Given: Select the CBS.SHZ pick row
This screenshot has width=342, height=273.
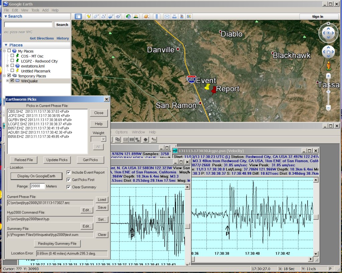Looking at the screenshot, I should coord(39,111).
